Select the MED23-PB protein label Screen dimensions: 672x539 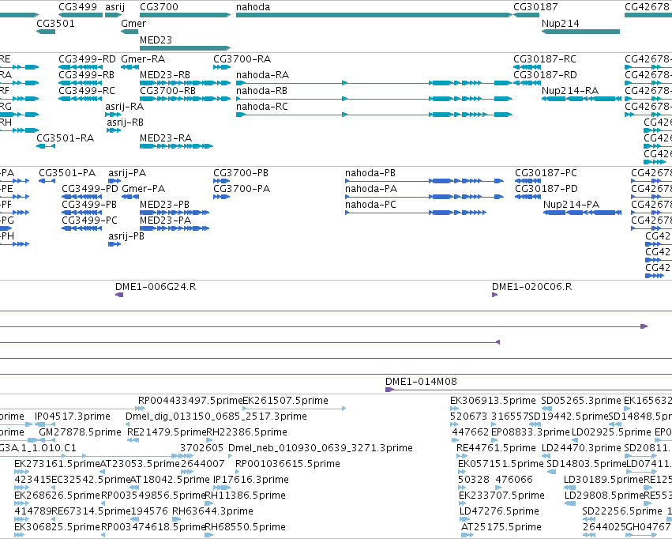(164, 205)
